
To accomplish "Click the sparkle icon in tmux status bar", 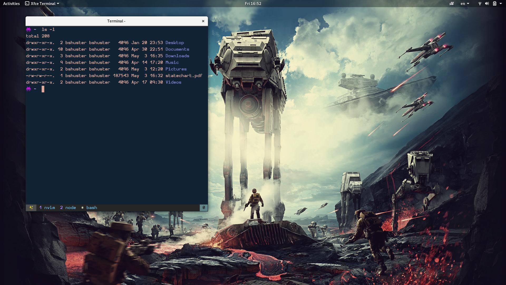I will 31,208.
